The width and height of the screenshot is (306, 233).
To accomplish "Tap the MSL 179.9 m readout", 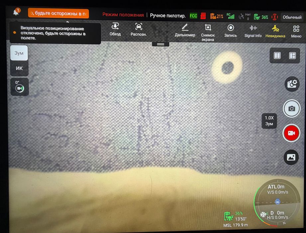I will tap(235, 225).
